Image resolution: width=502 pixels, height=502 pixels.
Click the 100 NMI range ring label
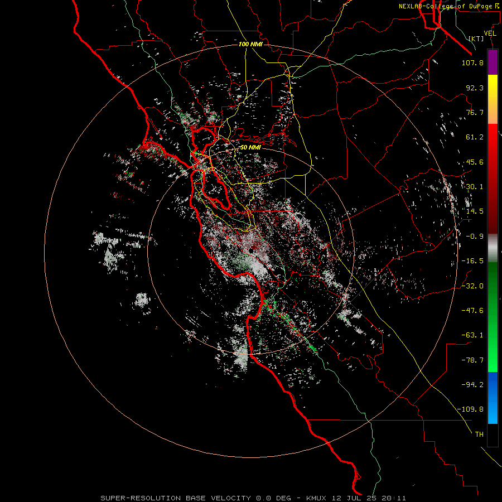point(250,44)
